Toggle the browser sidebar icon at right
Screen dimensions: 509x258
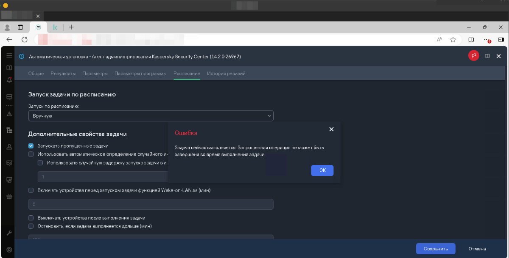[x=501, y=39]
